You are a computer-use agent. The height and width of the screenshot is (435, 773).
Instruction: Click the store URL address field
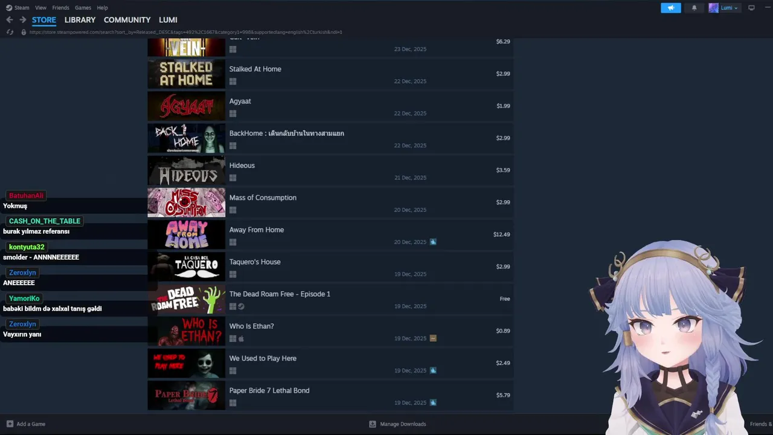click(185, 32)
